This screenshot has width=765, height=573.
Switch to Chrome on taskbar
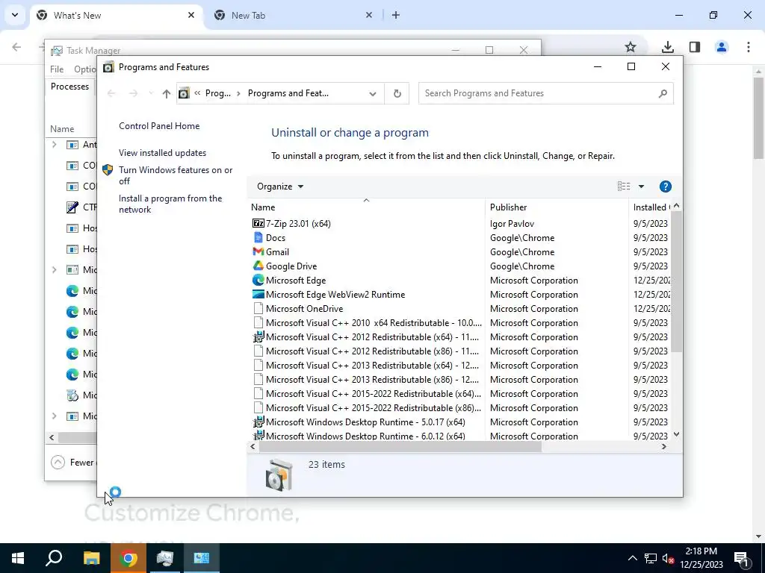128,558
